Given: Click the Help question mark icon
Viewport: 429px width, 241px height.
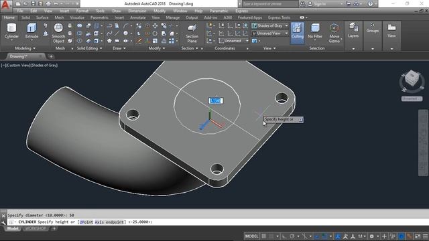Looking at the screenshot, I should point(370,4).
